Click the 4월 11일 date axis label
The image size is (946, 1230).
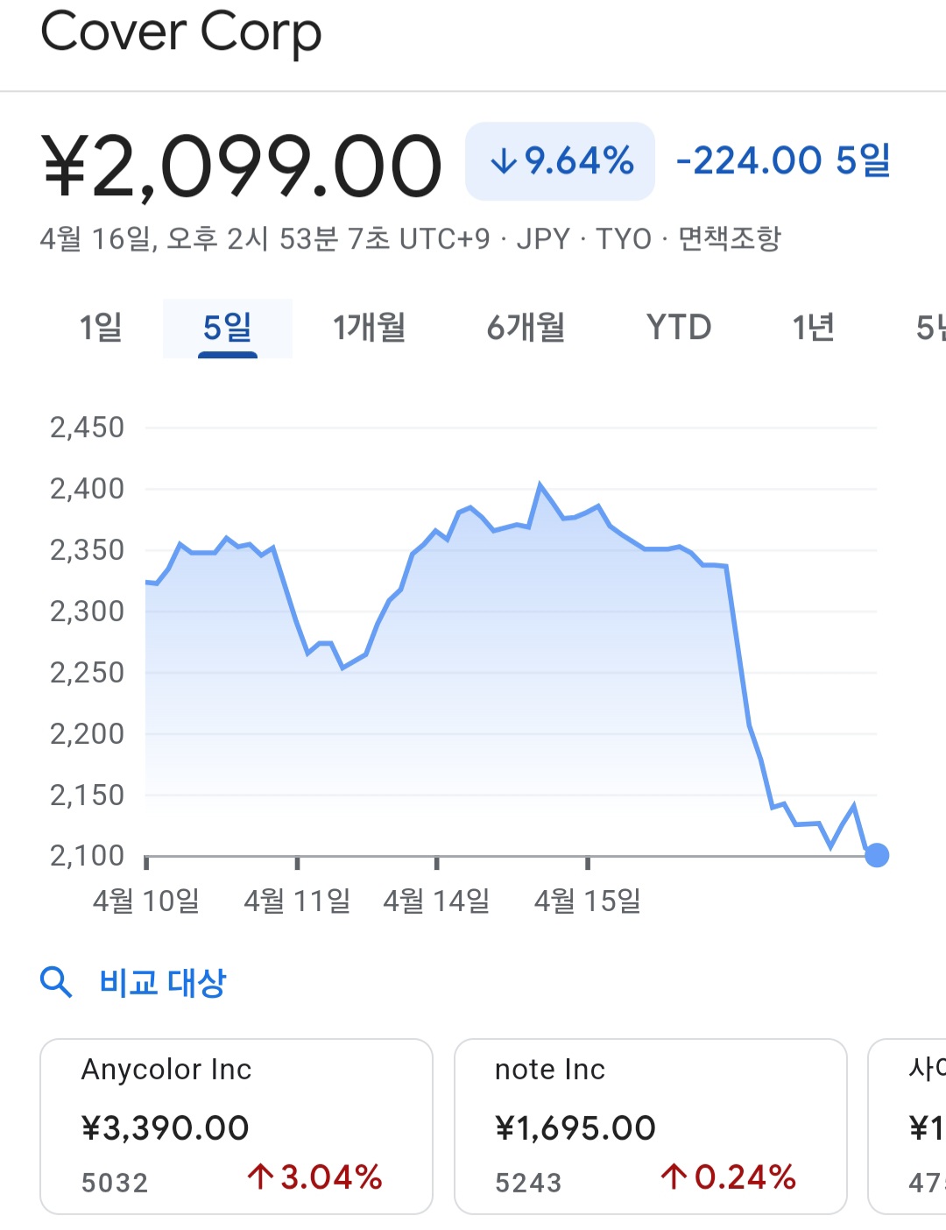(x=297, y=900)
